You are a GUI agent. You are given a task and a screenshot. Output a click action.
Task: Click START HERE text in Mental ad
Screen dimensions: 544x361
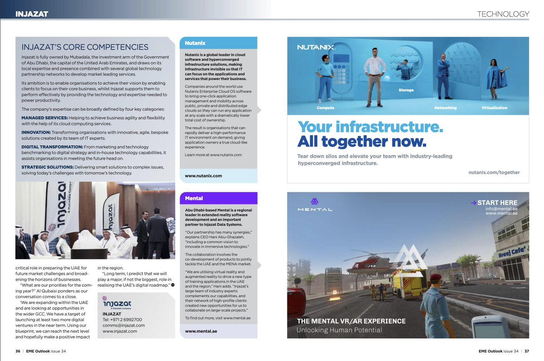497,203
